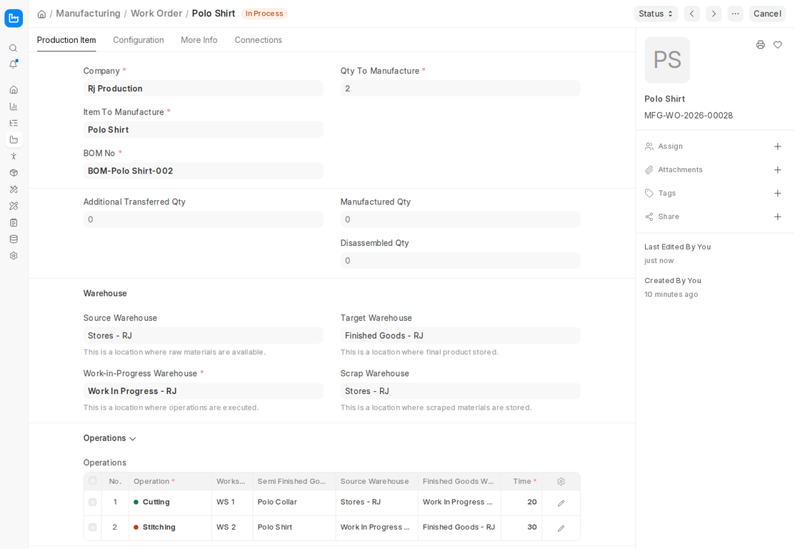The width and height of the screenshot is (800, 549).
Task: Click the PS avatar thumbnail
Action: 667,60
